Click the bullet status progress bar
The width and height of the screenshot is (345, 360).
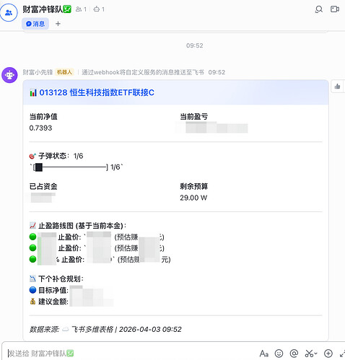(x=70, y=167)
